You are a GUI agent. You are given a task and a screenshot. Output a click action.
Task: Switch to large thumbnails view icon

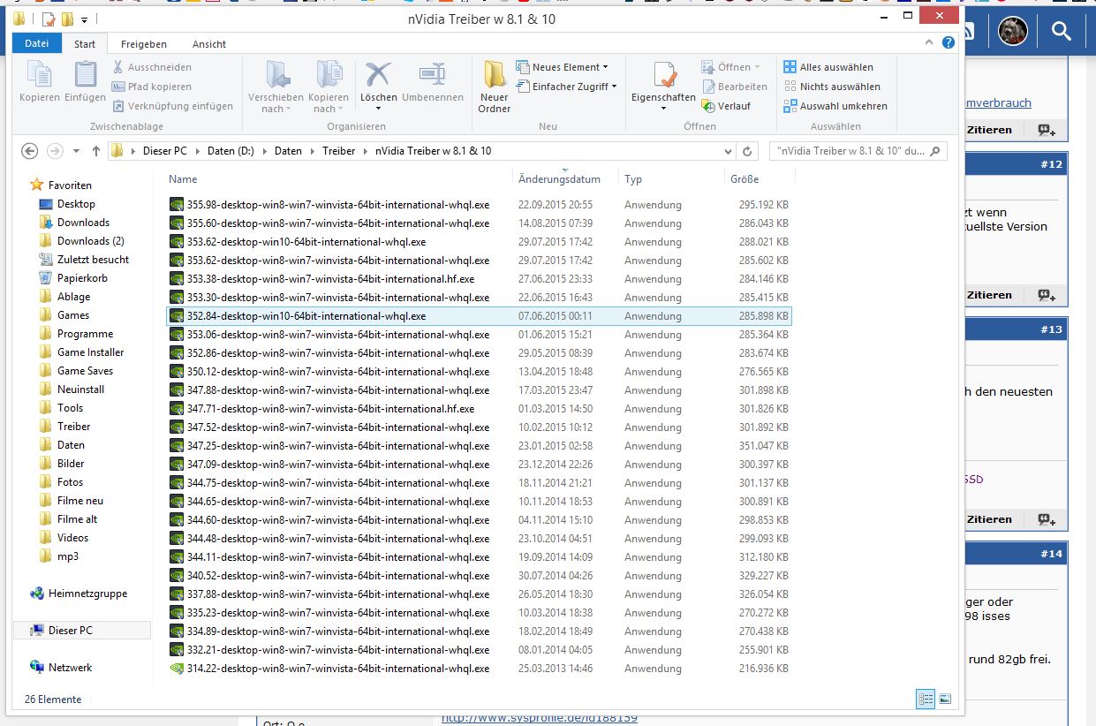945,700
